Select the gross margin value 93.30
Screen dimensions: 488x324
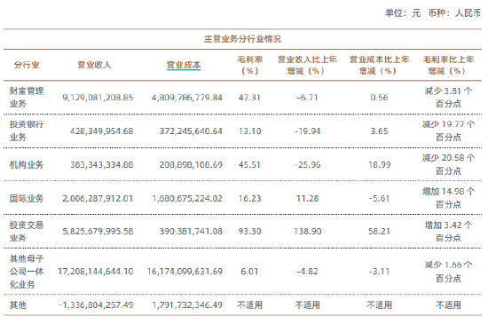(249, 232)
